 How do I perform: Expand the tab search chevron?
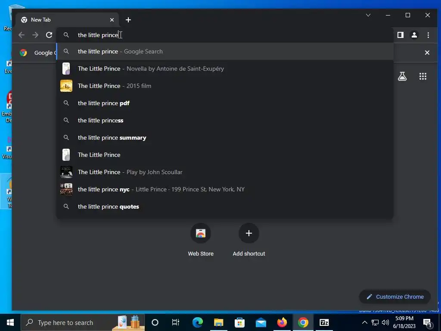point(368,15)
